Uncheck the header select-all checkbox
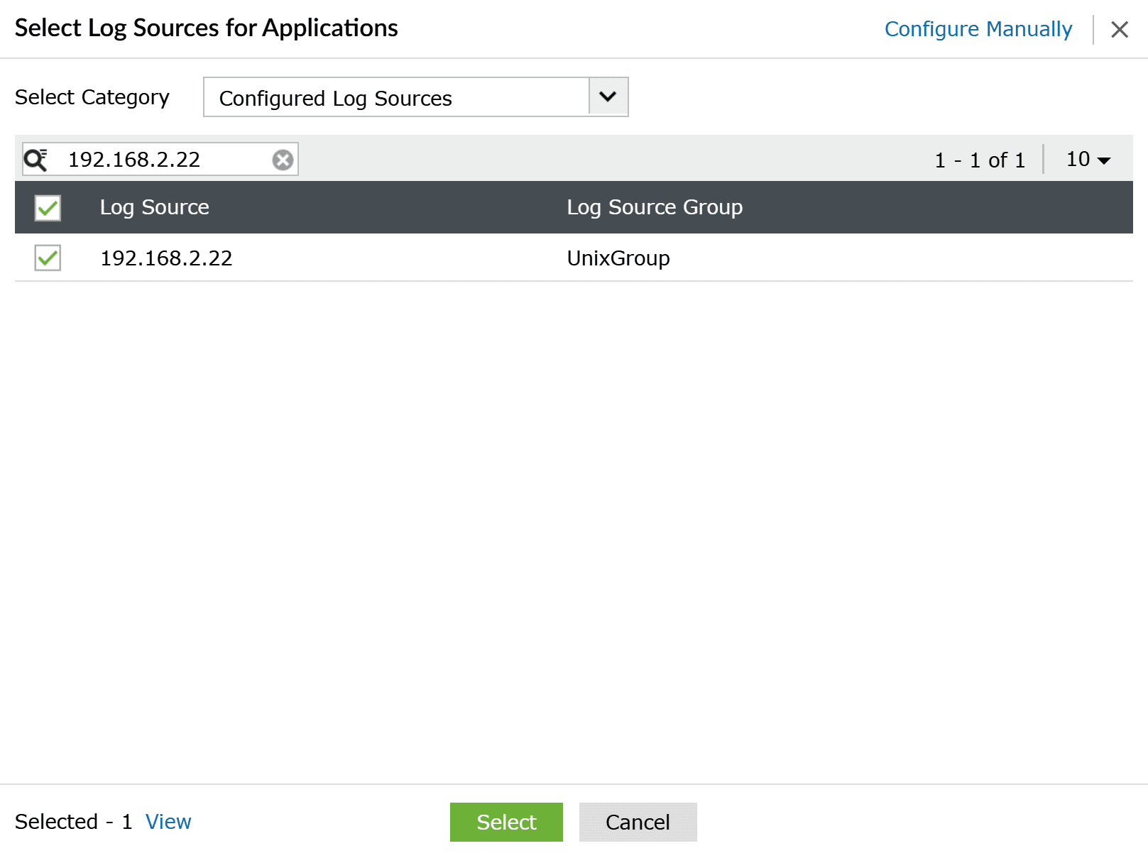 click(47, 208)
